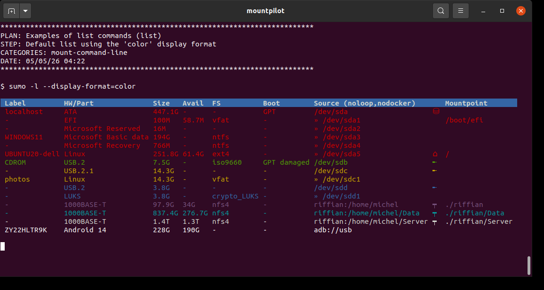Click 'Microsoft Reserved' partition text
The height and width of the screenshot is (290, 544).
pyautogui.click(x=102, y=129)
